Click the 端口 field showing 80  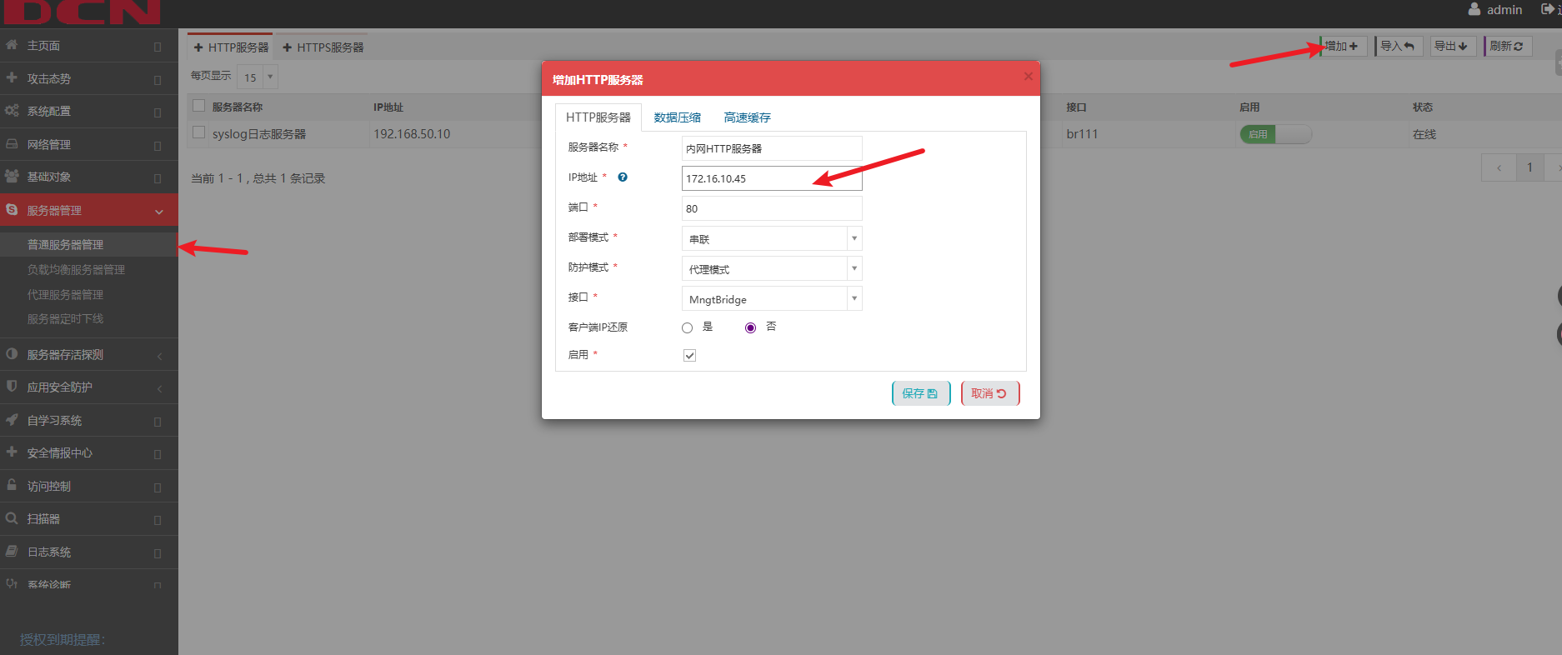click(x=772, y=208)
